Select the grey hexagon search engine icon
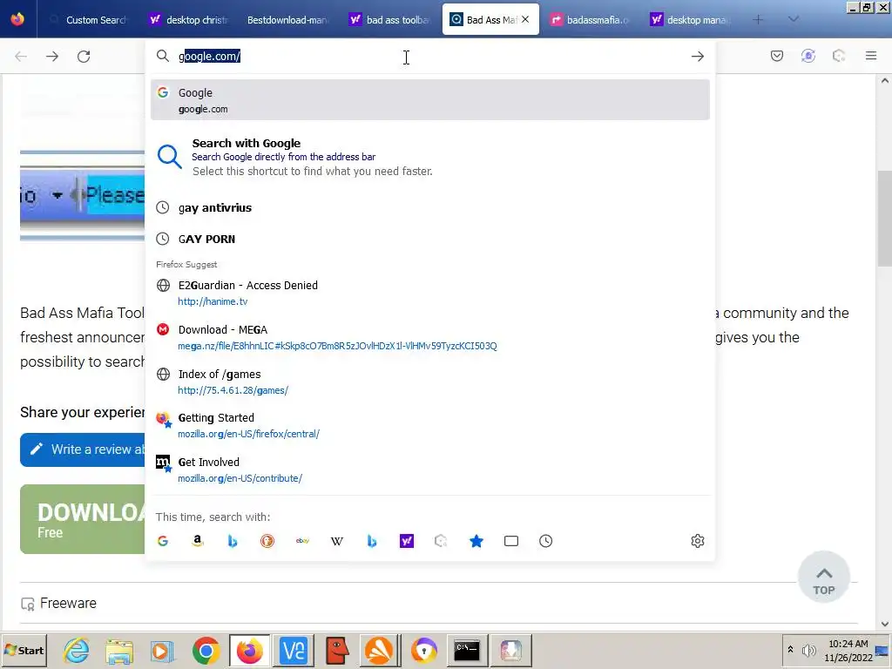This screenshot has width=892, height=669. (x=442, y=541)
